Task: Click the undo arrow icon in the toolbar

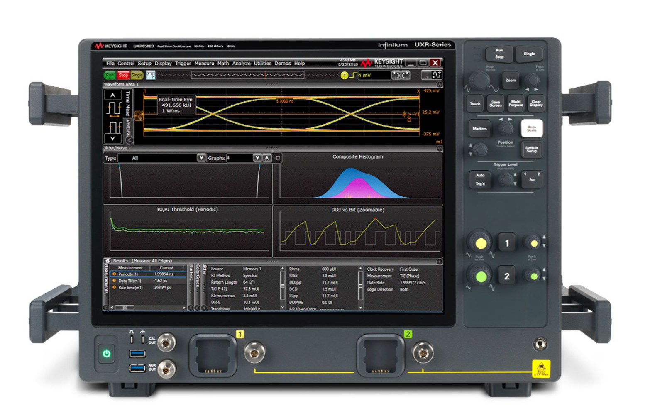Action: tap(396, 75)
